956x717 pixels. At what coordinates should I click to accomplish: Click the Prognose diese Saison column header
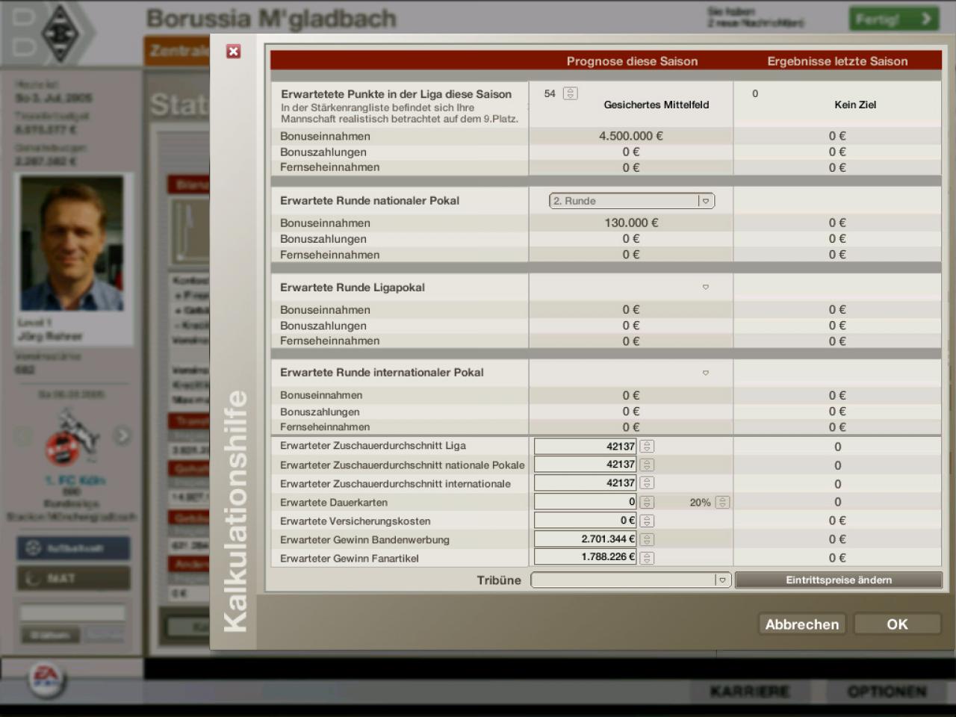(632, 61)
